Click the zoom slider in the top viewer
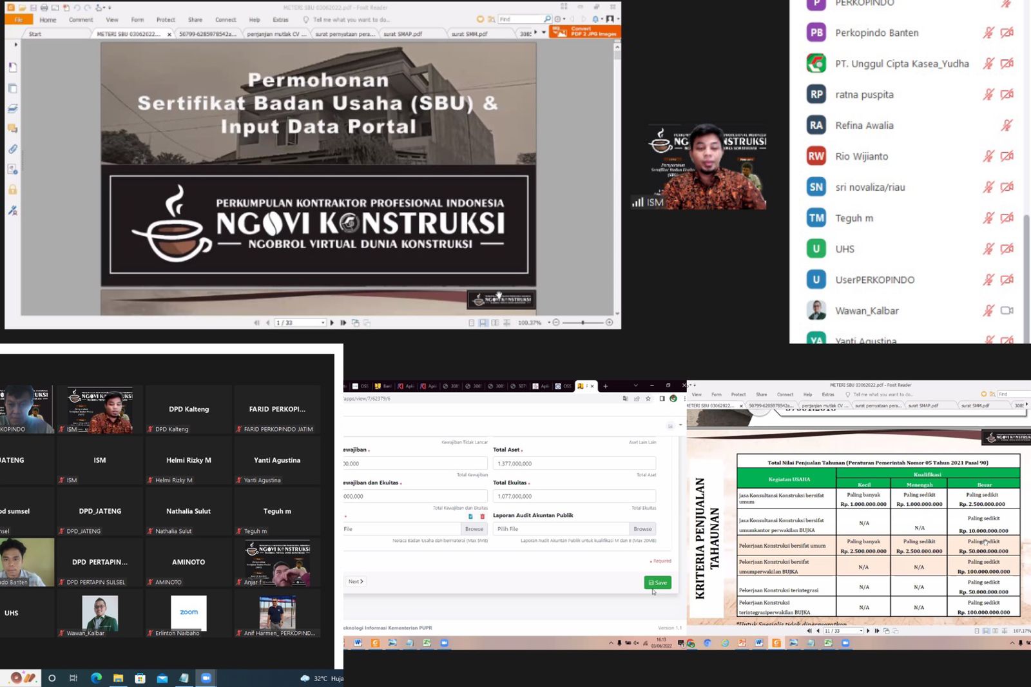This screenshot has height=687, width=1031. coord(583,322)
